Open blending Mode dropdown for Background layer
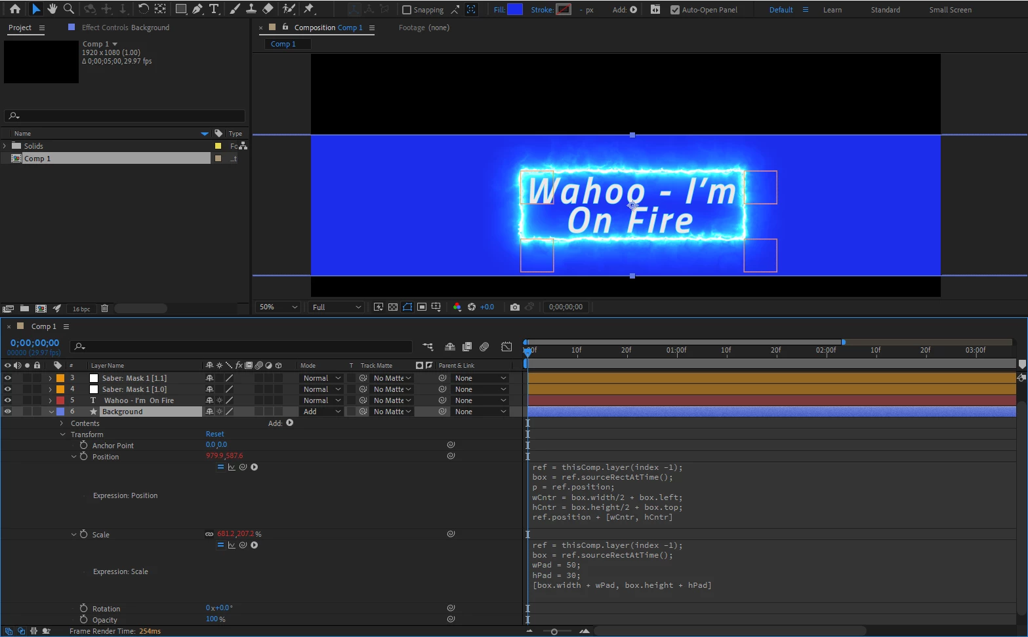1028x637 pixels. (321, 412)
